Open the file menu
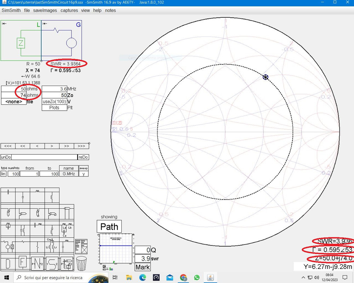 click(x=27, y=10)
